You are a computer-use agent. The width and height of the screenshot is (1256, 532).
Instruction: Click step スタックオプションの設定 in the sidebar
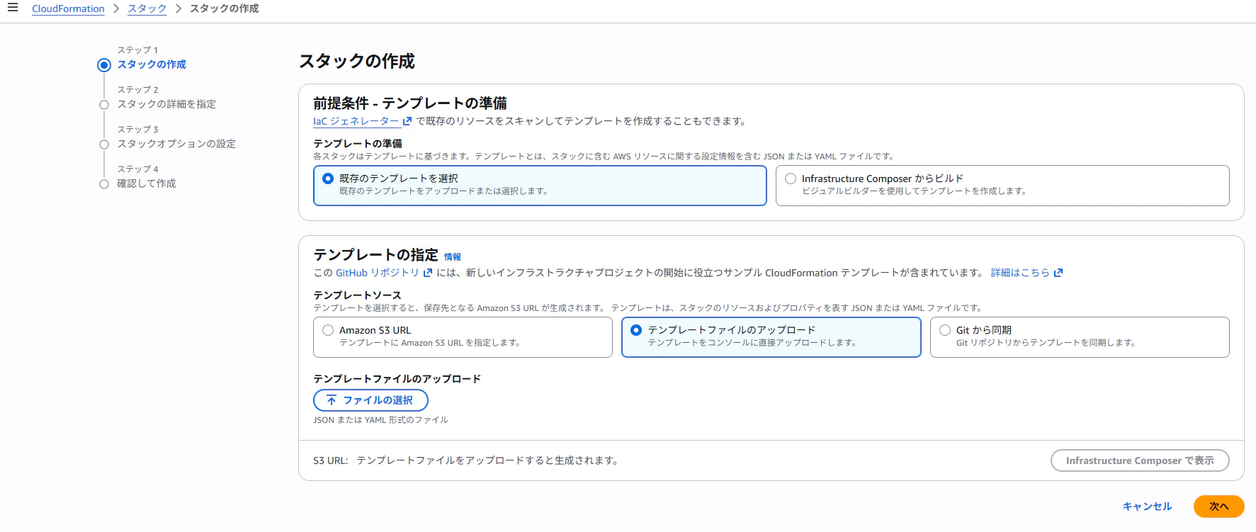(176, 144)
